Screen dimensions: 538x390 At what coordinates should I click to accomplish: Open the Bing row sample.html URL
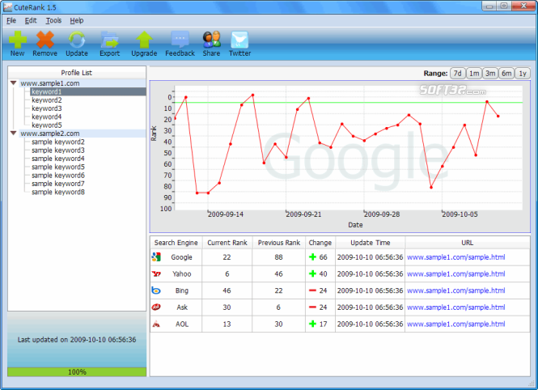click(455, 290)
